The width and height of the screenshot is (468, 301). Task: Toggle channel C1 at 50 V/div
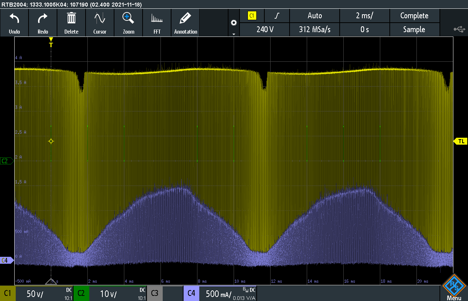point(37,293)
